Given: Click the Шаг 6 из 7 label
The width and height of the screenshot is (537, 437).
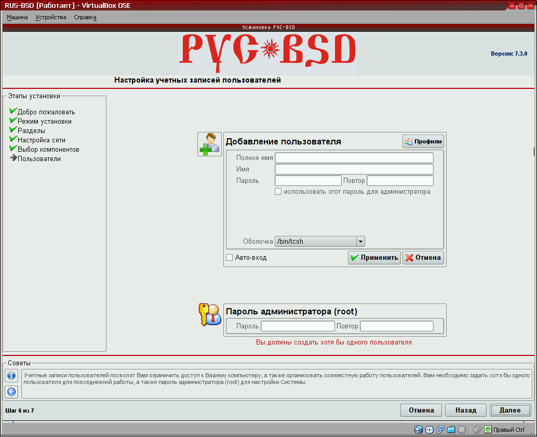Looking at the screenshot, I should (x=20, y=410).
